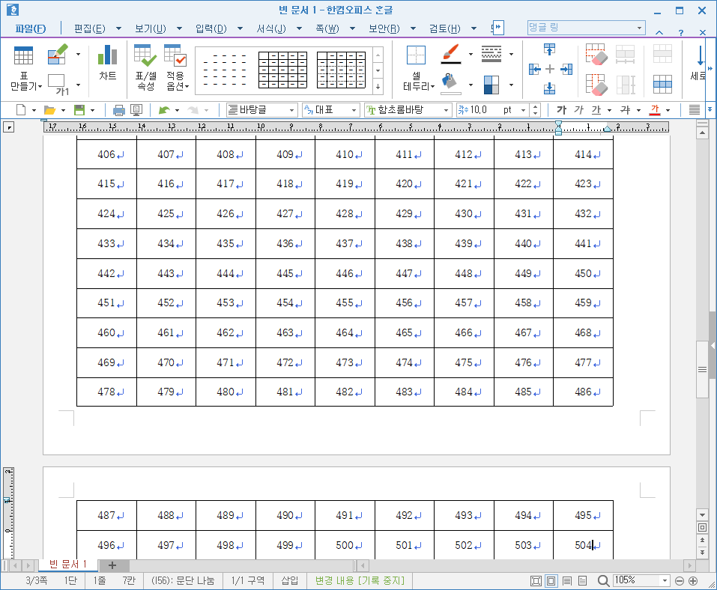Toggle italic 가 formatting

point(579,109)
